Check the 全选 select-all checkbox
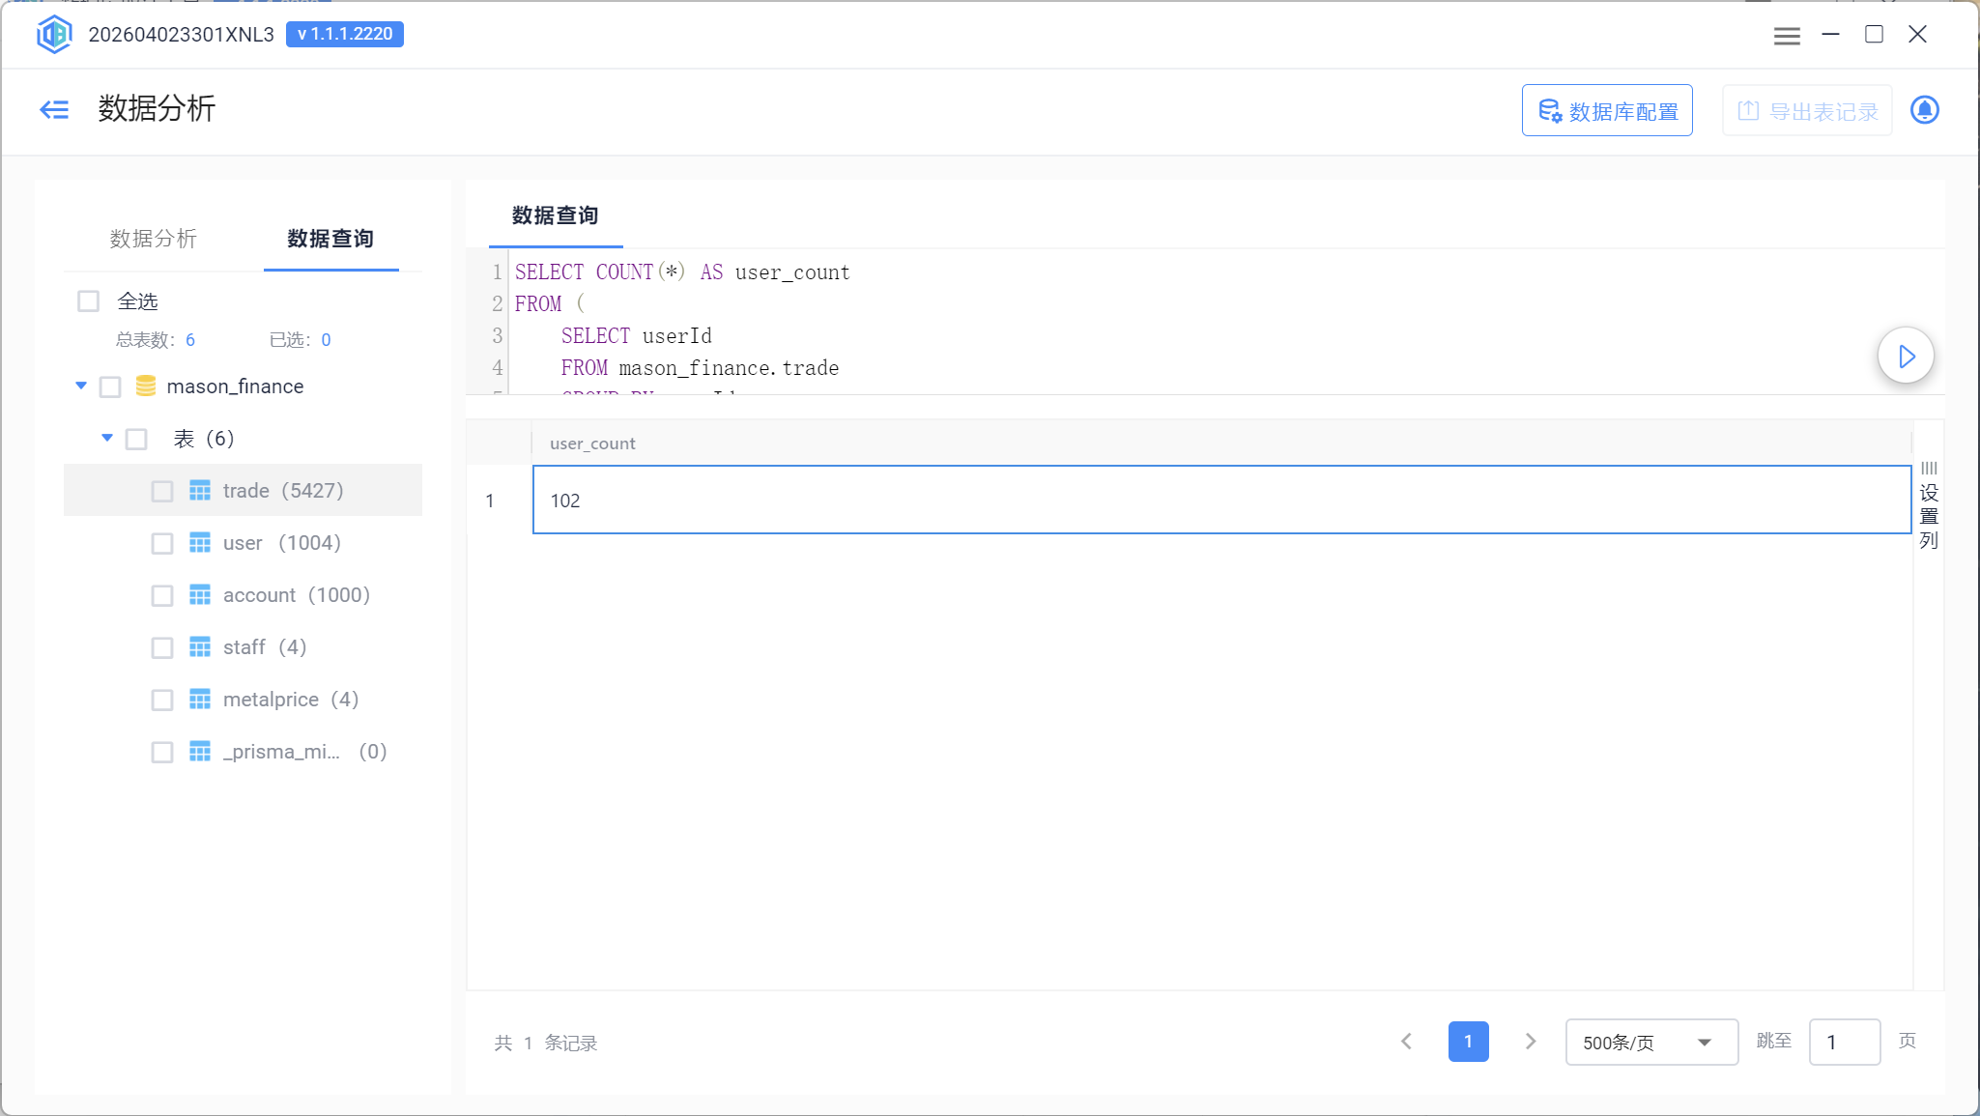 point(89,301)
